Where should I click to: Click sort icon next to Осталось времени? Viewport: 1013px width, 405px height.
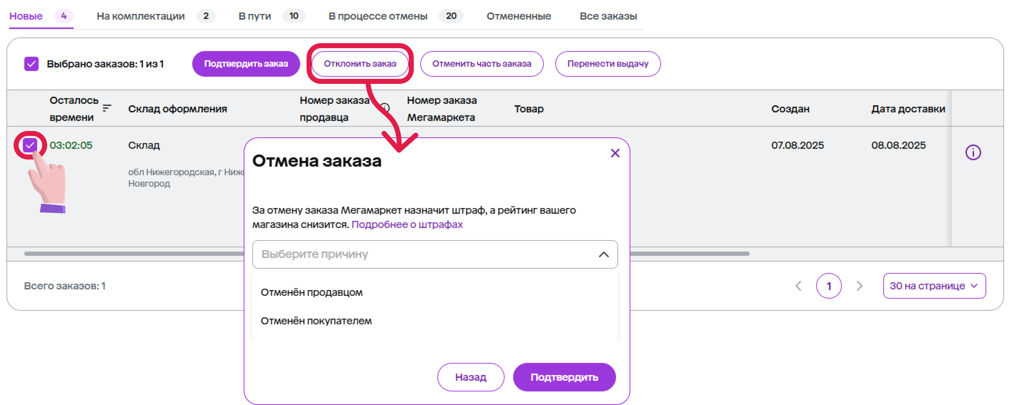[106, 108]
